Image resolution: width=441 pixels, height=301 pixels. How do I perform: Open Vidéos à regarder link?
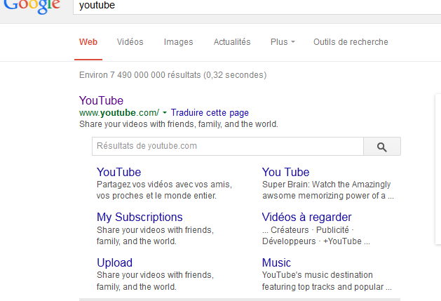click(306, 218)
